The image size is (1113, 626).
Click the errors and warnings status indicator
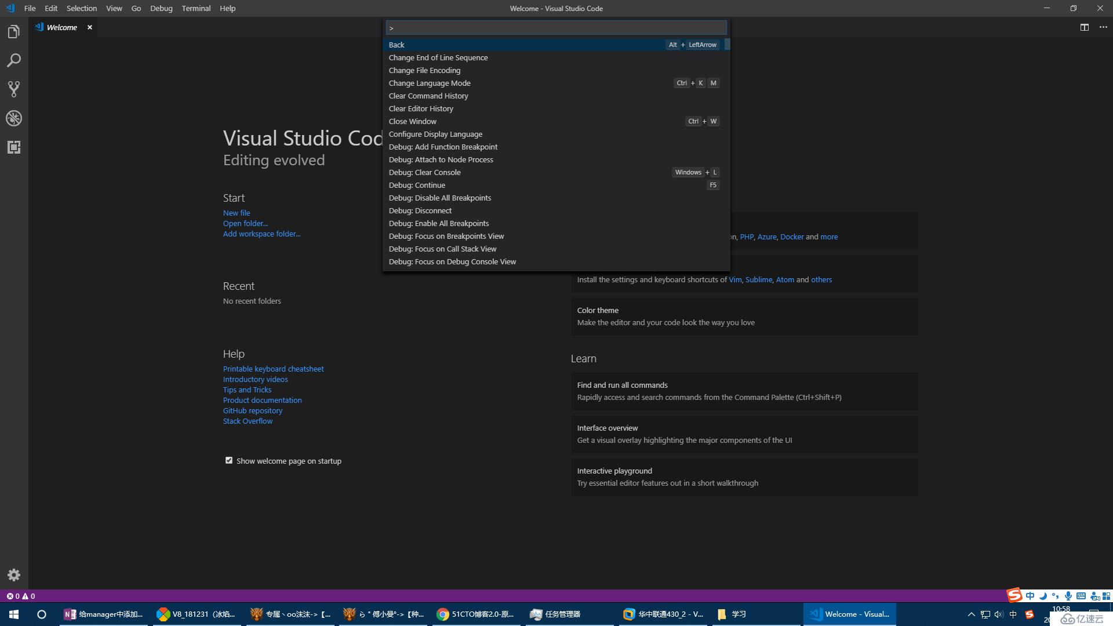point(21,596)
